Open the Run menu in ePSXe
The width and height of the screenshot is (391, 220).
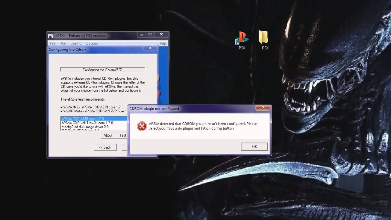63,43
